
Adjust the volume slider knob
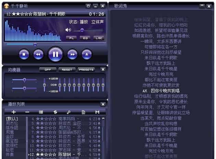pos(82,30)
